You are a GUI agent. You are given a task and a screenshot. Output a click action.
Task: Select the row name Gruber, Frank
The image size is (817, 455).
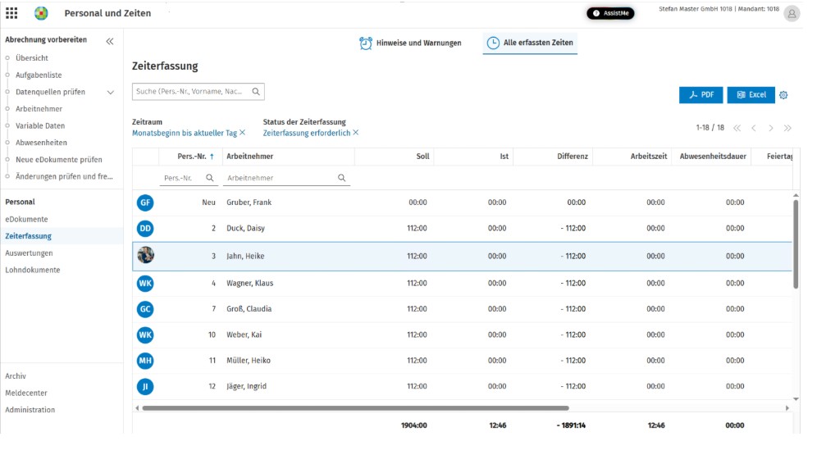pos(249,202)
